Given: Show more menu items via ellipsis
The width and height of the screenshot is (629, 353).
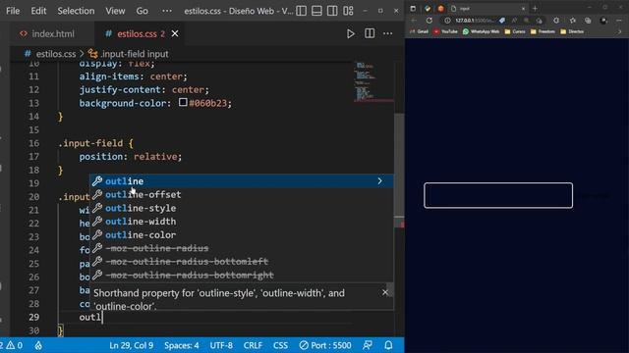Looking at the screenshot, I should [167, 11].
